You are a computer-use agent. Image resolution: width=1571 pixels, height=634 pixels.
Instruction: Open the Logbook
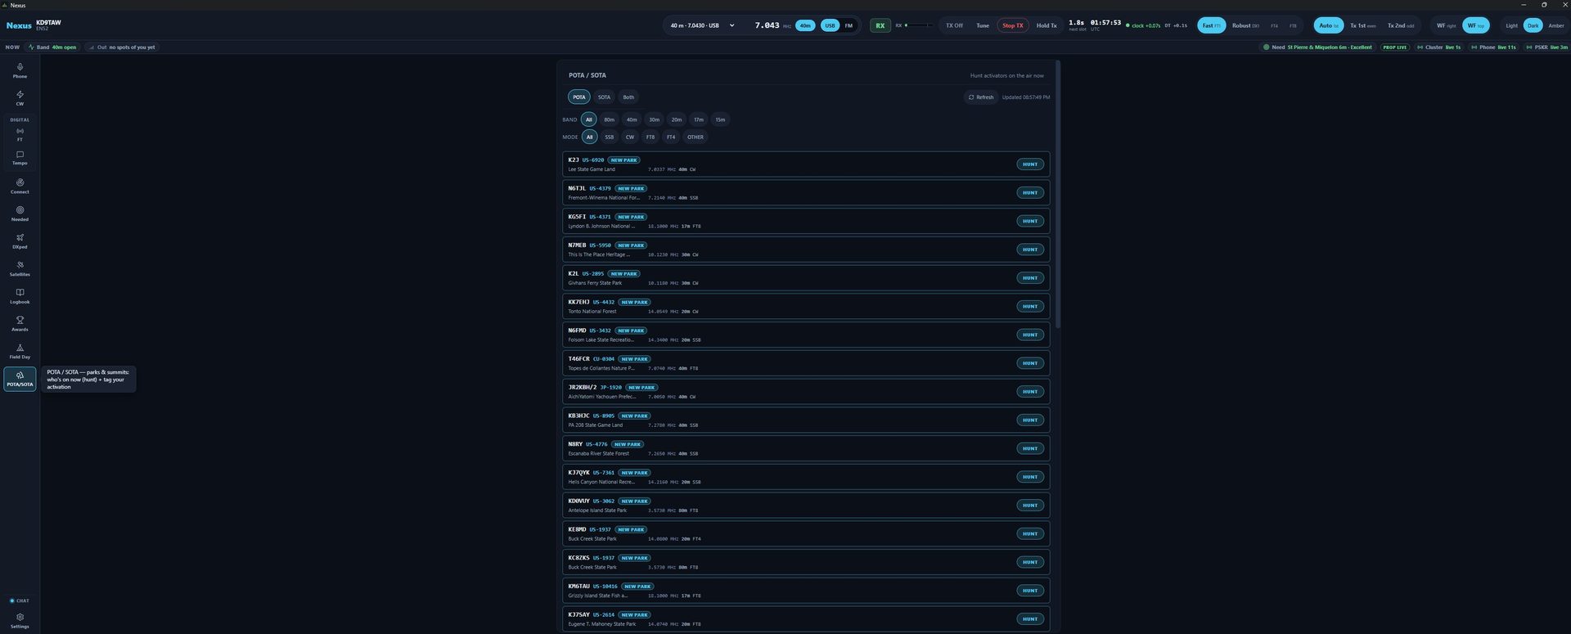pyautogui.click(x=20, y=296)
